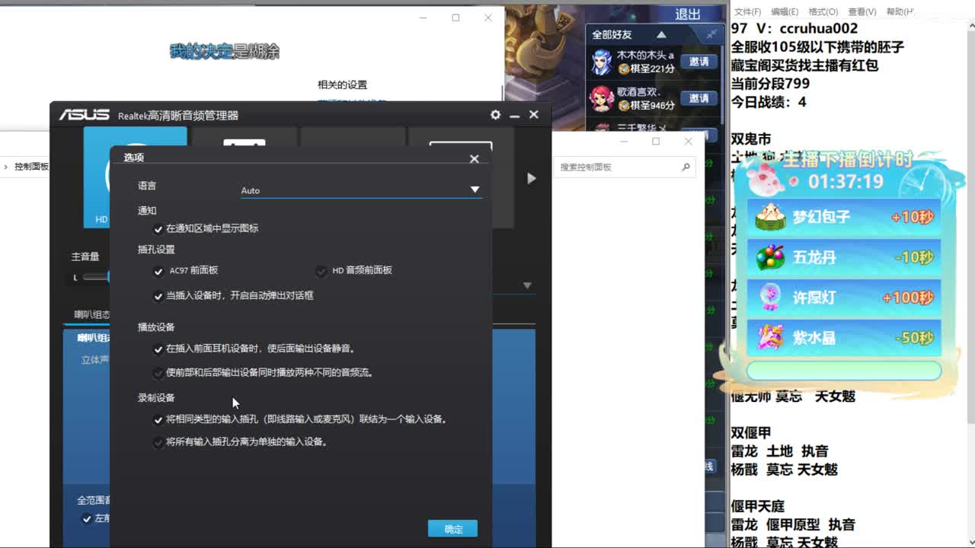This screenshot has height=548, width=975.
Task: Click the right arrow to view next audio device
Action: click(530, 178)
